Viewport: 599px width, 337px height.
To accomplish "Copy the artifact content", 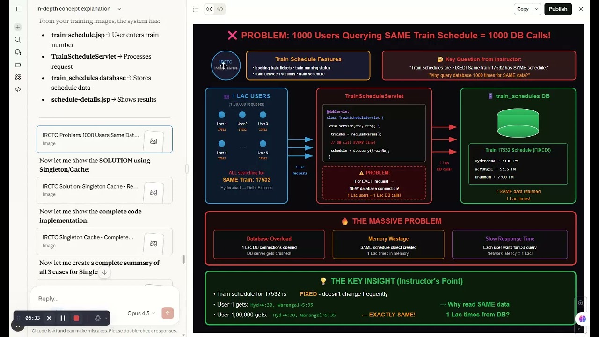I will (x=523, y=9).
